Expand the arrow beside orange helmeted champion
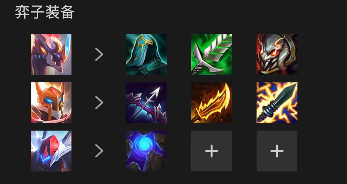This screenshot has height=184, width=347. coord(99,103)
